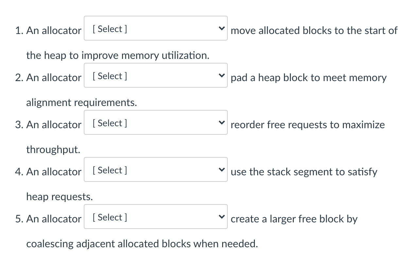This screenshot has width=407, height=278.
Task: Click the chevron arrow in the third Select box
Action: click(x=222, y=122)
